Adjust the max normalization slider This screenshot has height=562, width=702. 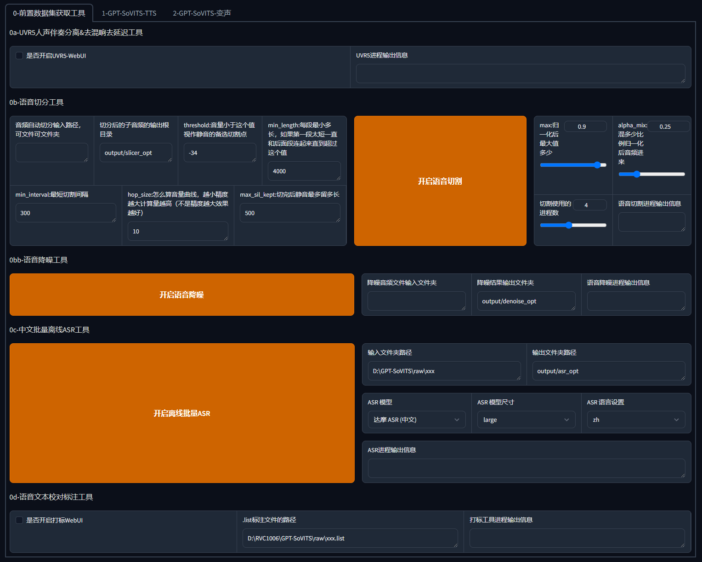[573, 165]
